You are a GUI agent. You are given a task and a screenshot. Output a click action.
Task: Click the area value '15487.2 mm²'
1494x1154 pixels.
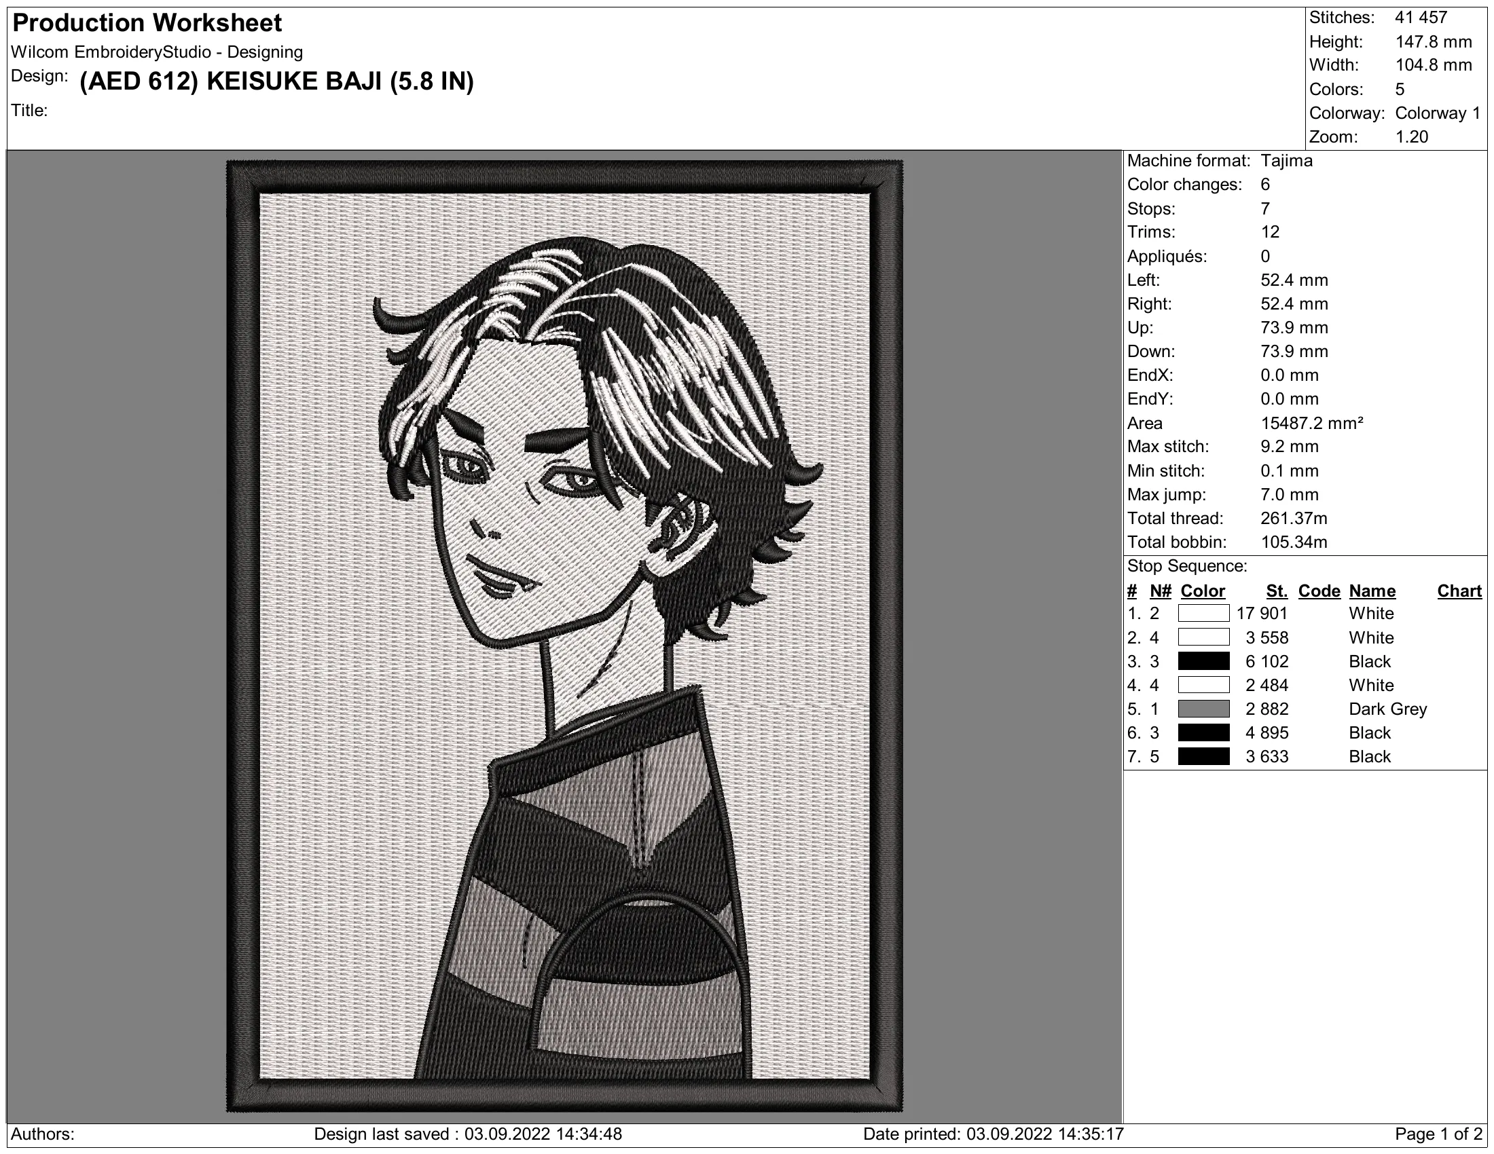tap(1312, 423)
